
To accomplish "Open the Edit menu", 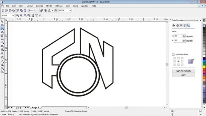I will pos(14,6).
